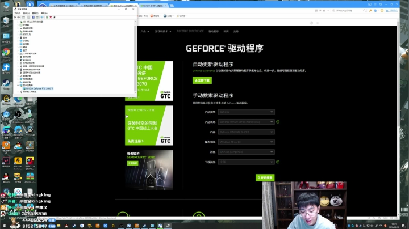This screenshot has height=229, width=409.
Task: Open the 游戏和技术 menu on NVIDIA navigation bar
Action: pos(163,32)
